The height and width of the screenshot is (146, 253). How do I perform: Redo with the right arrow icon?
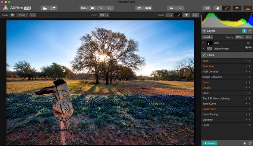(180, 8)
